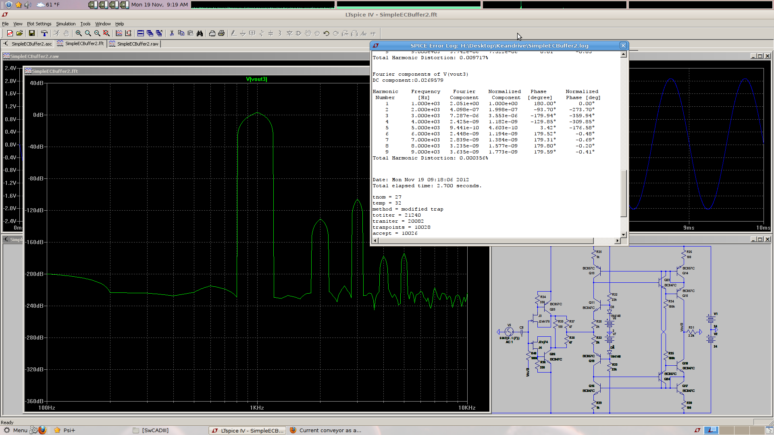Click the Place Component gate icon
774x435 pixels.
299,33
